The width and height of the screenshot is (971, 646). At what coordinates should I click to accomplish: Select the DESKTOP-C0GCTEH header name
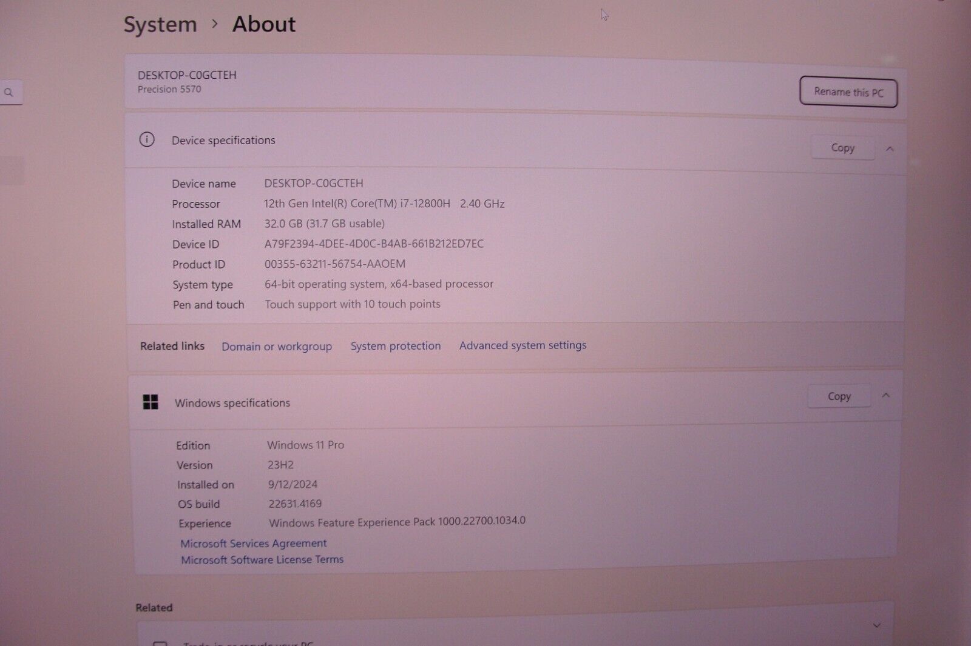(187, 75)
